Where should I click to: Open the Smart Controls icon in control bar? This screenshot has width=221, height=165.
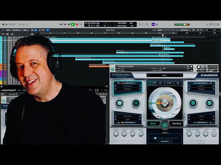tap(20, 24)
